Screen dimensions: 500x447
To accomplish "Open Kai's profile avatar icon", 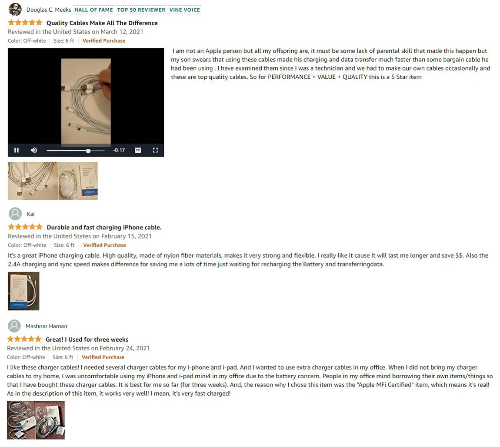I will point(15,214).
